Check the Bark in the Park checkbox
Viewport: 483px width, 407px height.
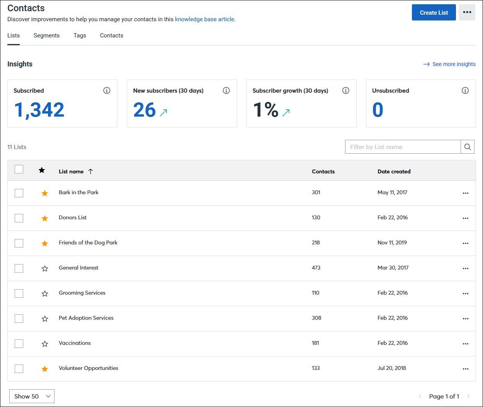click(x=19, y=193)
